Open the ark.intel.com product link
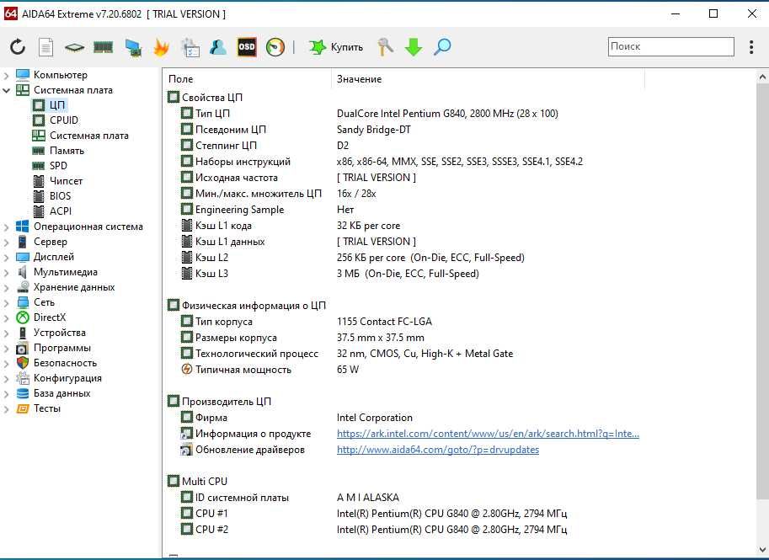This screenshot has width=769, height=560. [488, 434]
